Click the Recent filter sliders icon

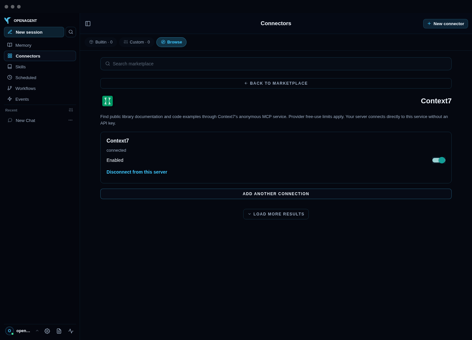[71, 110]
